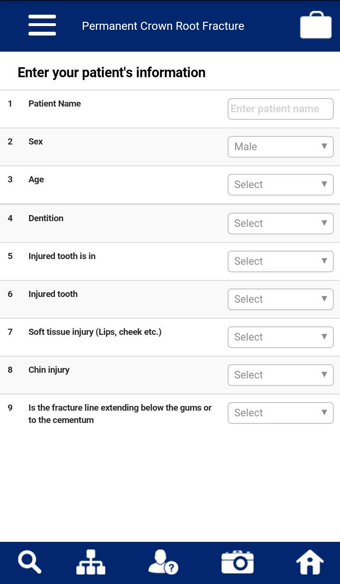Choose the Chin injury dropdown
This screenshot has width=340, height=584.
280,375
